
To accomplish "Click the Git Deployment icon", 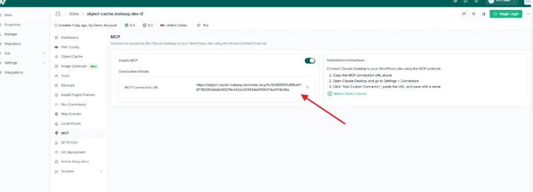I will click(56, 152).
